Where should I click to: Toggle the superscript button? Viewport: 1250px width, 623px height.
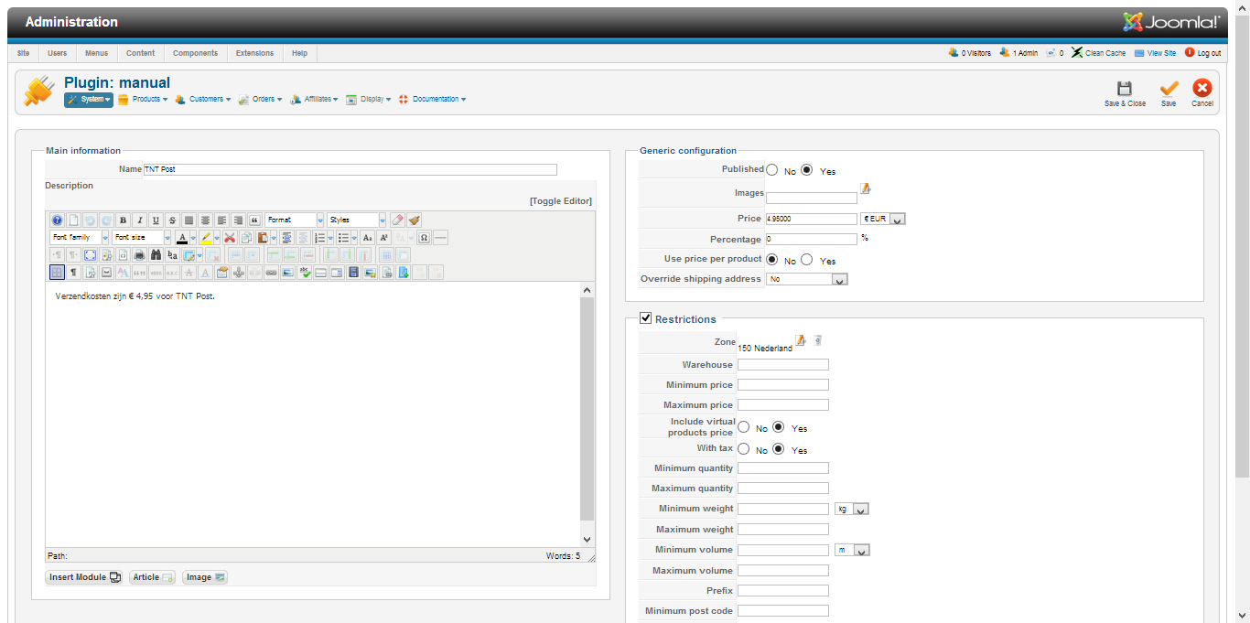(x=383, y=238)
